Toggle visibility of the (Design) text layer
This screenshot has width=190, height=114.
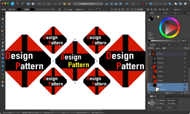click(x=185, y=63)
